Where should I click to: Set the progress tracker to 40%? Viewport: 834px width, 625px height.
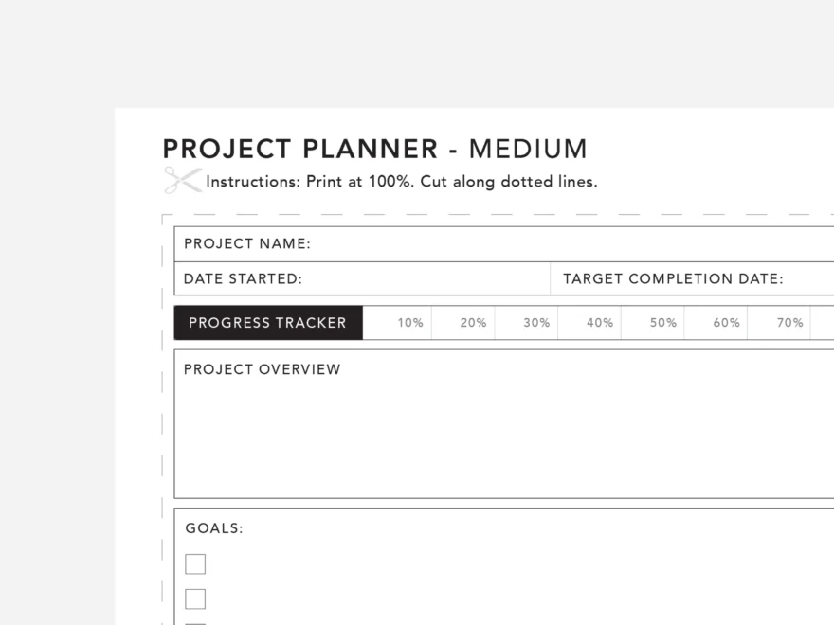tap(589, 323)
